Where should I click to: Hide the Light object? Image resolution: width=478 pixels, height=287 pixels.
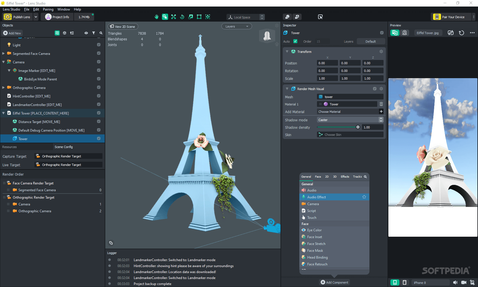pos(99,45)
